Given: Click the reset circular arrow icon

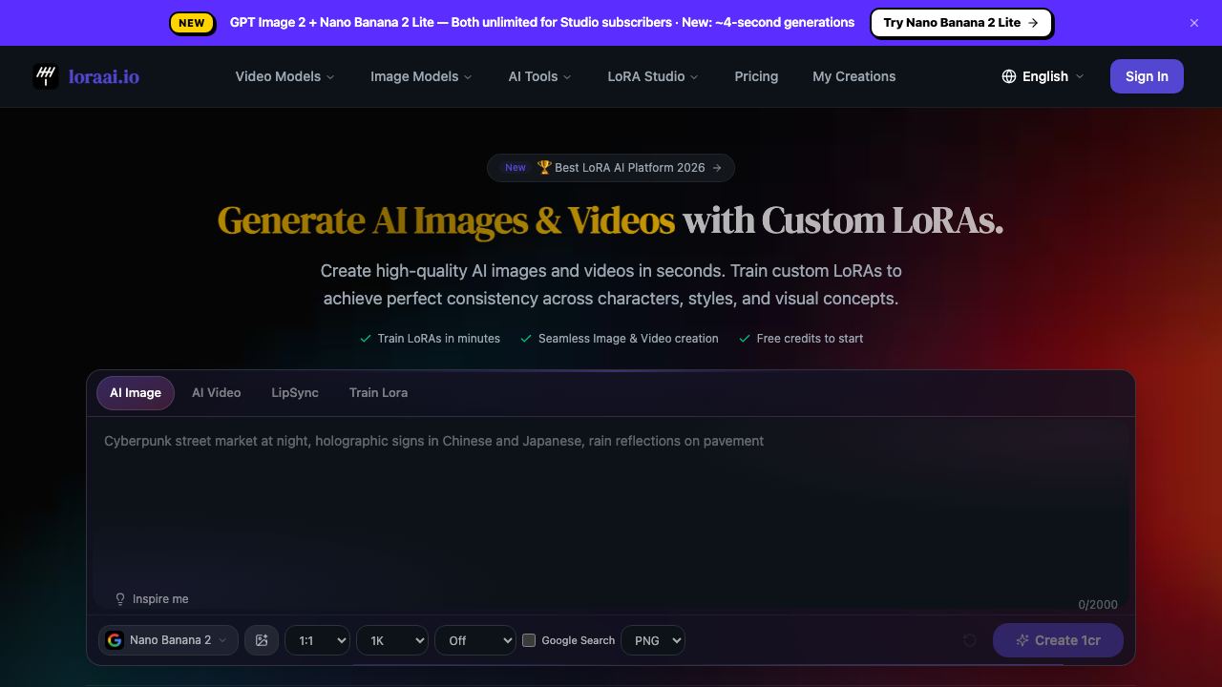Looking at the screenshot, I should coord(970,640).
